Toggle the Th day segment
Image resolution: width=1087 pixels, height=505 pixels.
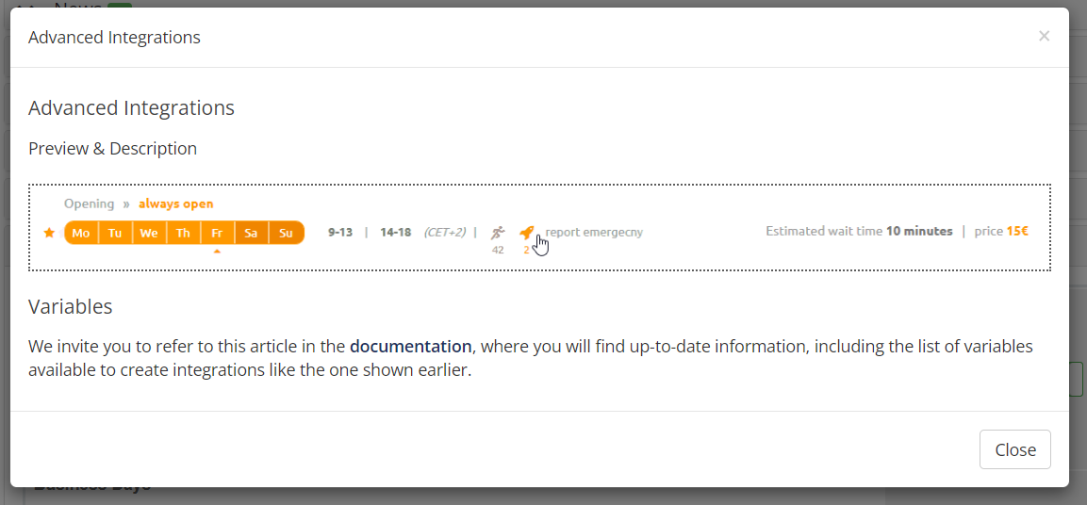(x=183, y=233)
